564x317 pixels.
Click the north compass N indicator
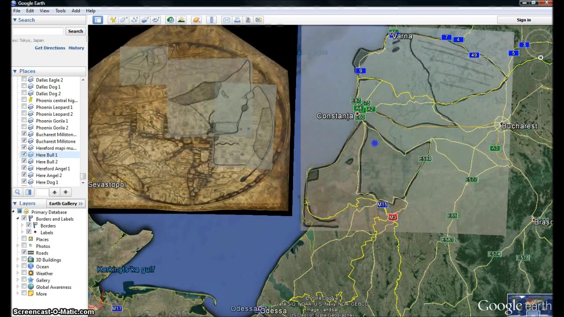click(x=541, y=58)
